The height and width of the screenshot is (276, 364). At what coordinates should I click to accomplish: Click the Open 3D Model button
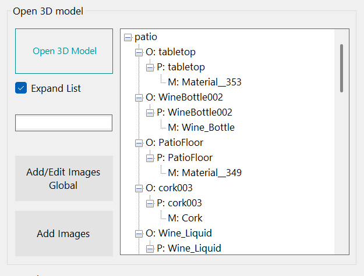click(64, 51)
